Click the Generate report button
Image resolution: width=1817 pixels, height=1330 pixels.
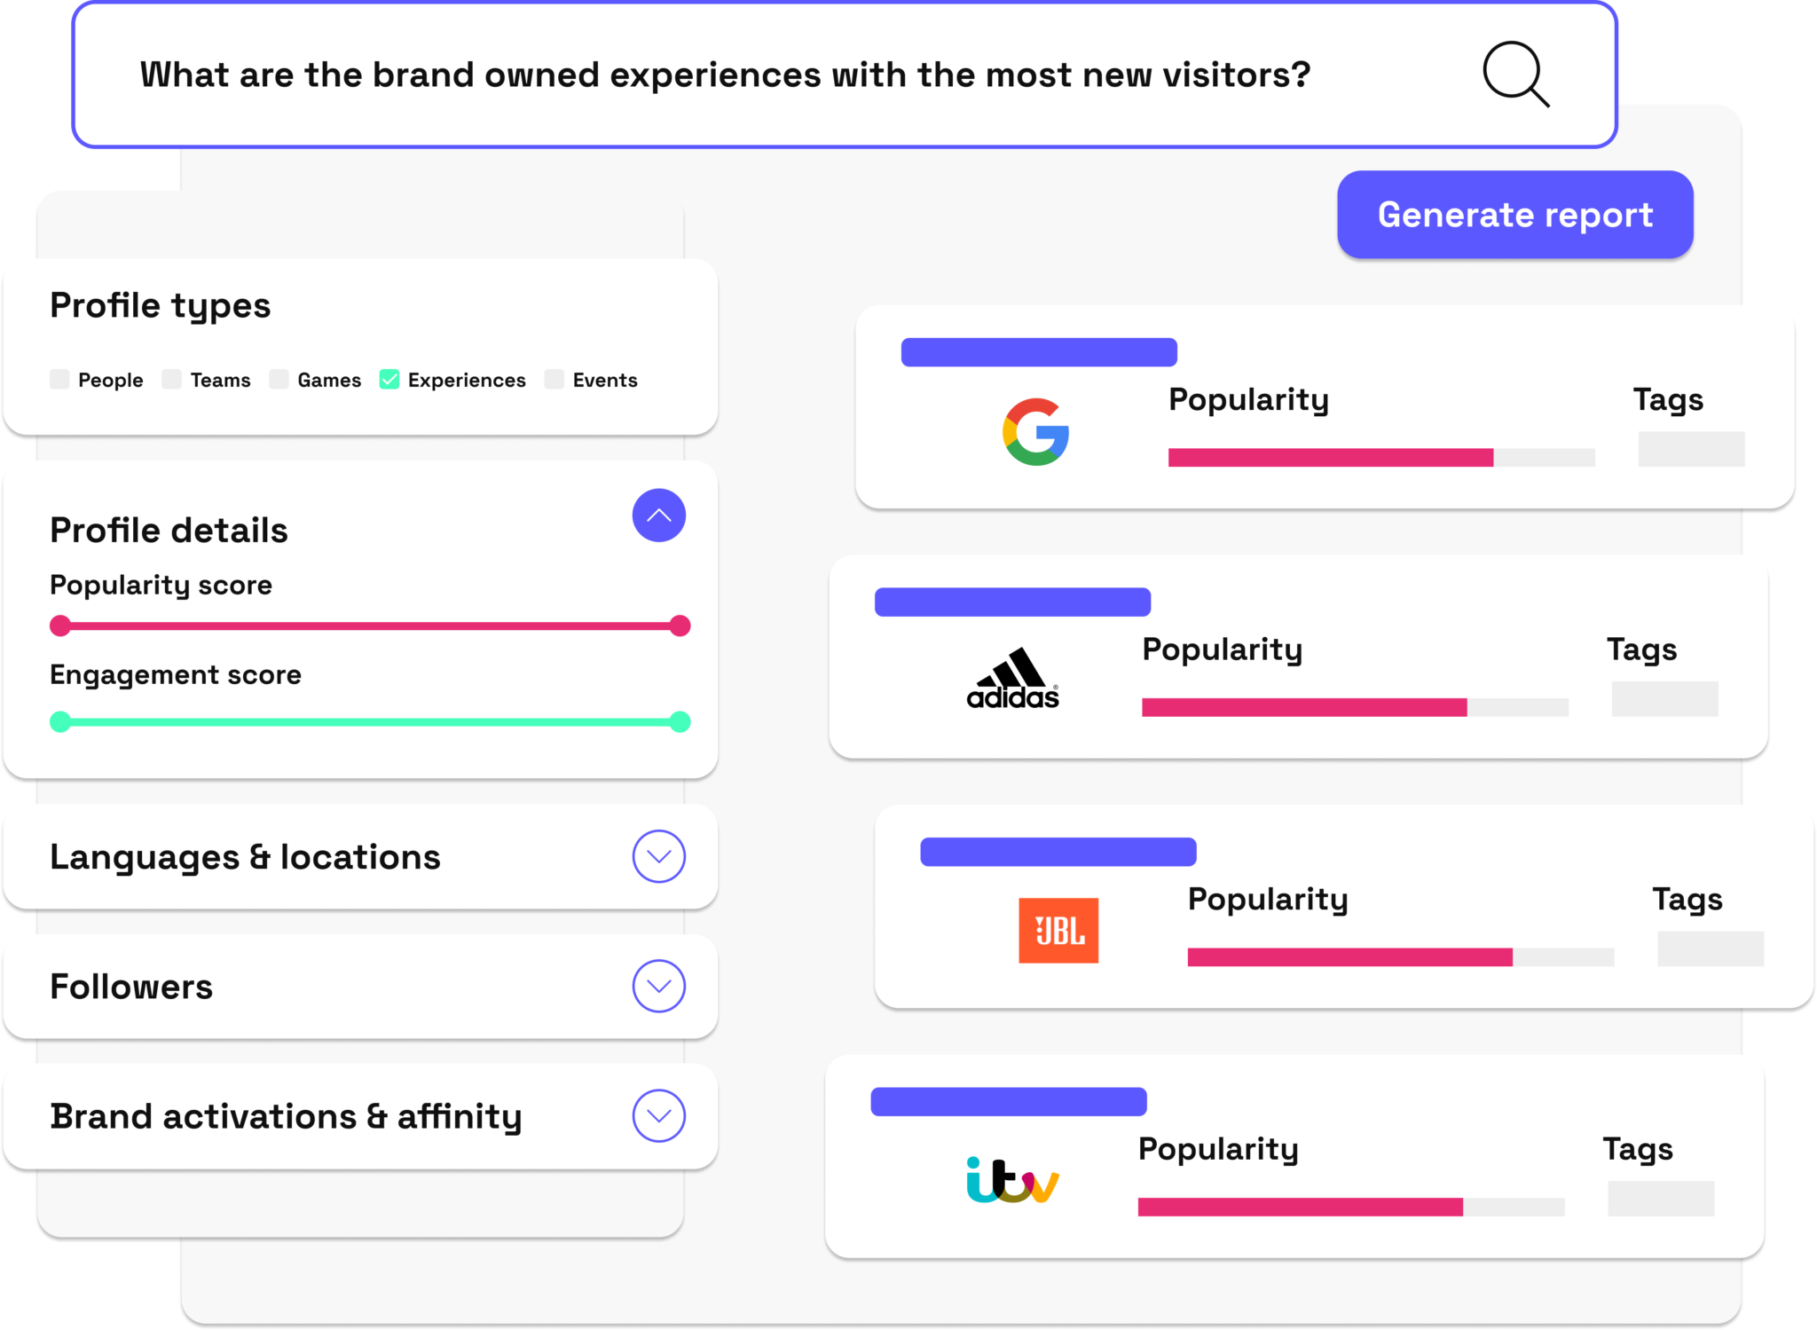coord(1514,215)
